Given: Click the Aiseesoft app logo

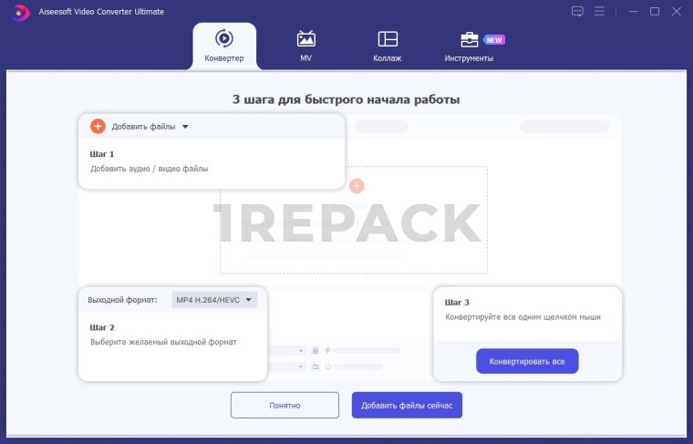Looking at the screenshot, I should pyautogui.click(x=20, y=12).
